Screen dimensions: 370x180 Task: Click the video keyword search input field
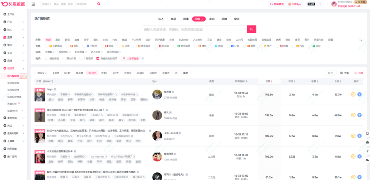[x=194, y=29]
